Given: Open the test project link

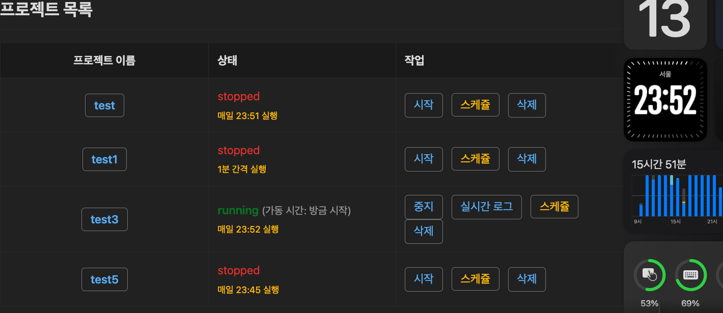Looking at the screenshot, I should [104, 105].
